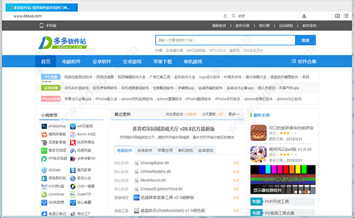The height and width of the screenshot is (218, 354).
Task: Open the 暴风影音 film icon
Action: coord(73,170)
